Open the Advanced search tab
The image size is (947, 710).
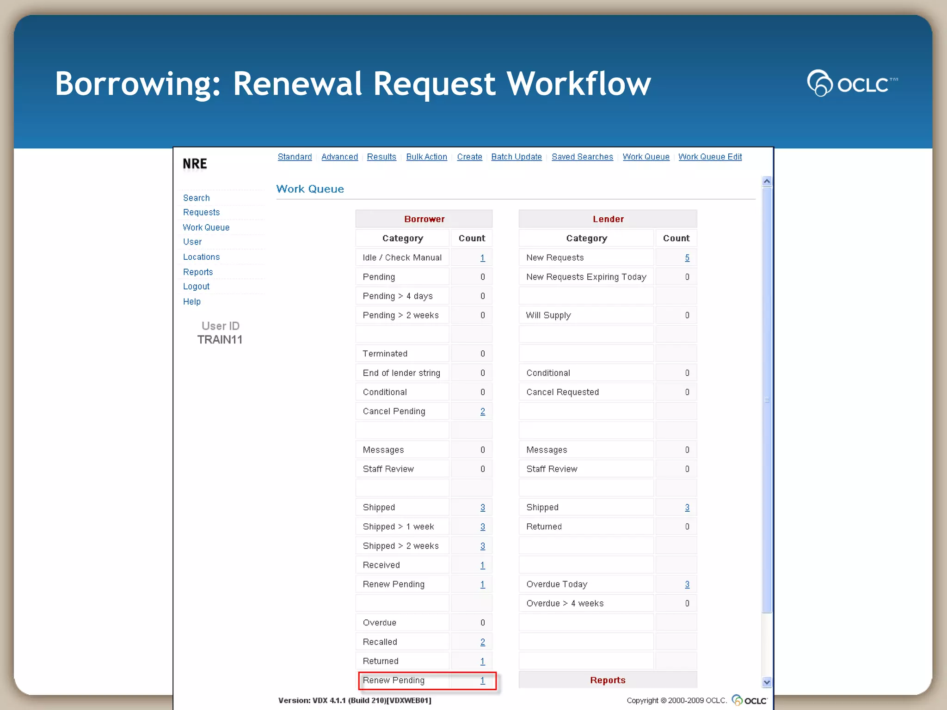pyautogui.click(x=339, y=157)
